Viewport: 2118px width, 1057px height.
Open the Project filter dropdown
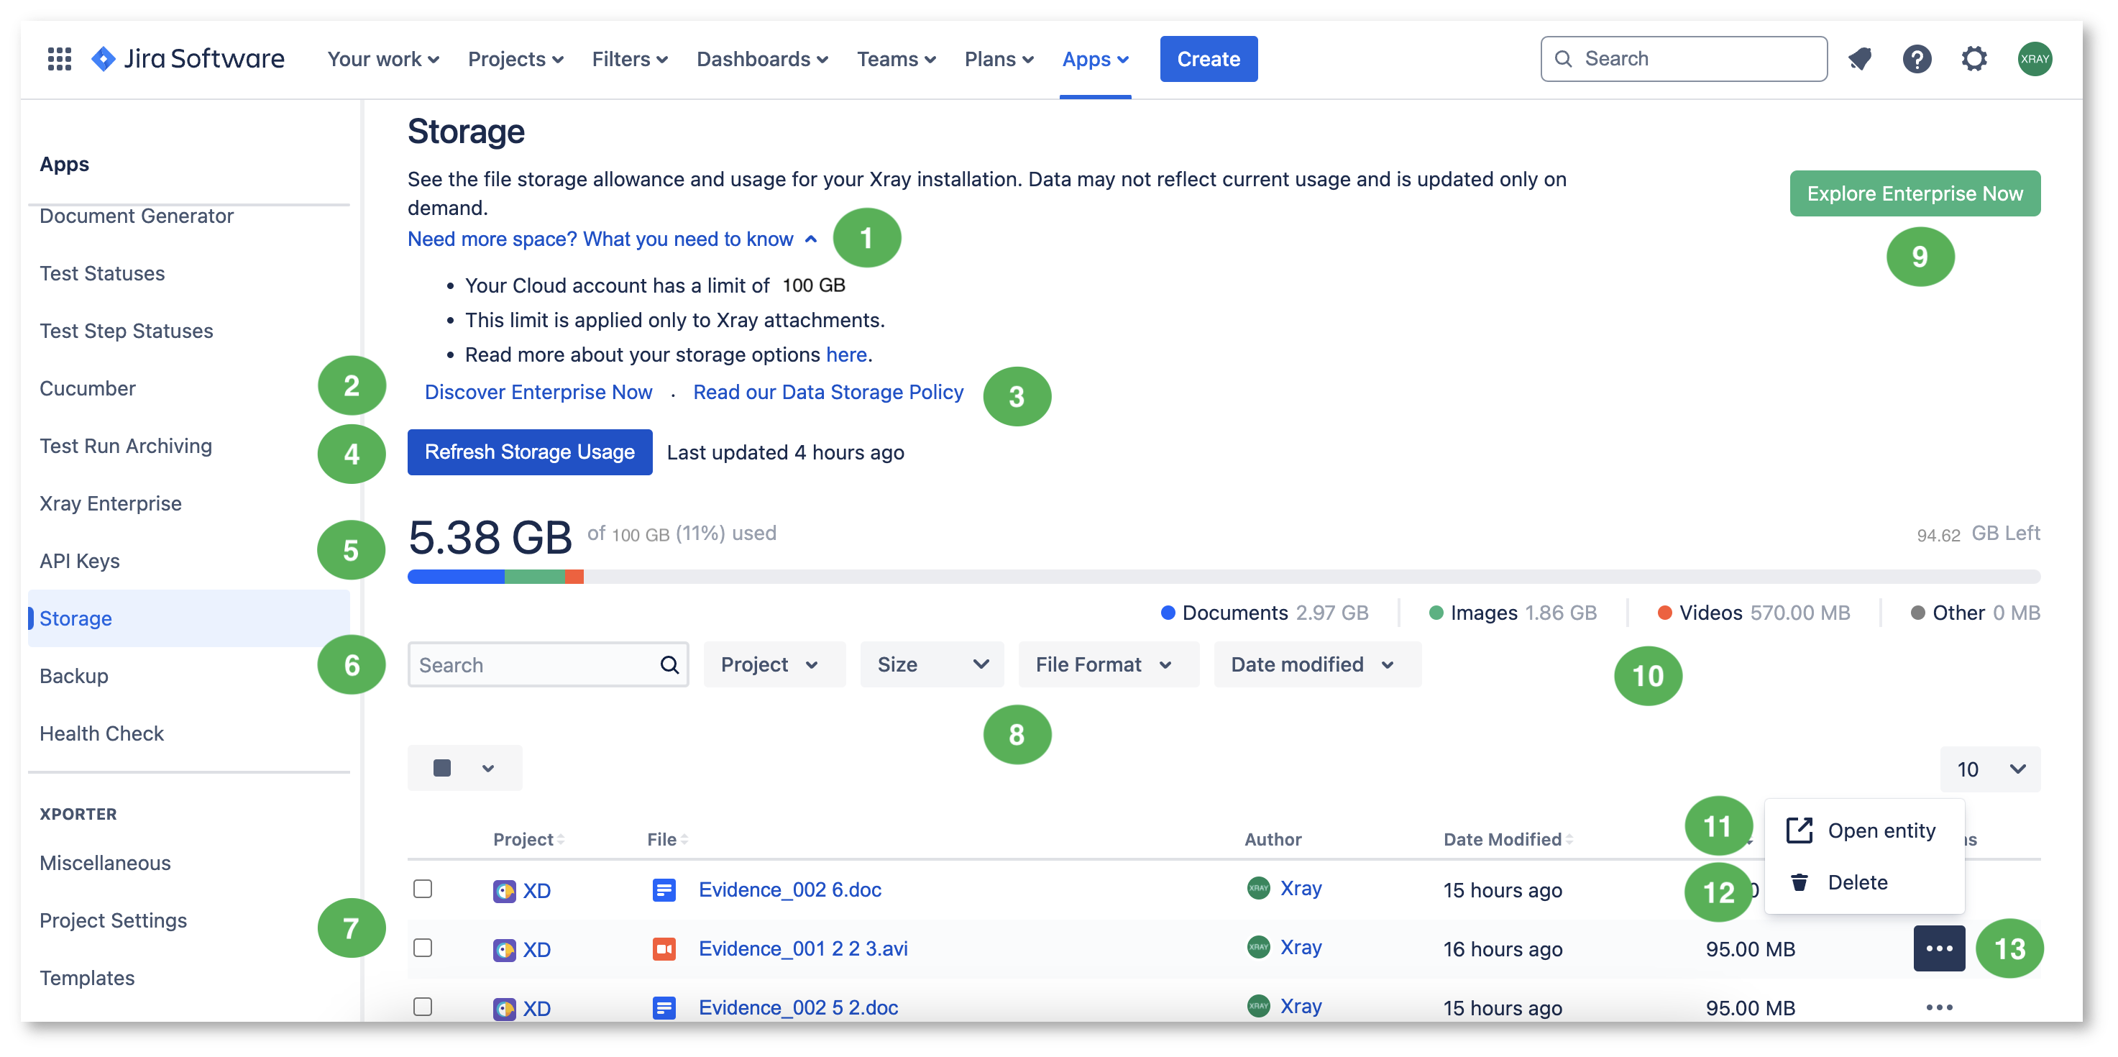click(x=774, y=664)
